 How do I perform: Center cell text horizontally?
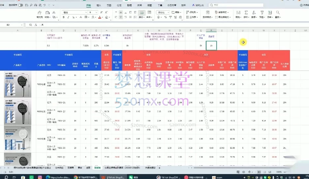point(121,17)
